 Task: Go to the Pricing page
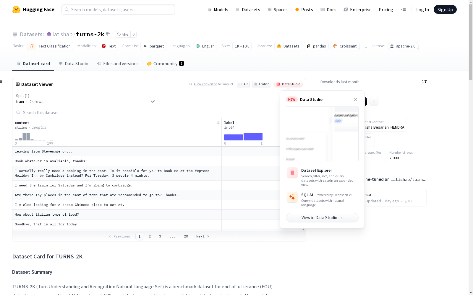click(386, 9)
